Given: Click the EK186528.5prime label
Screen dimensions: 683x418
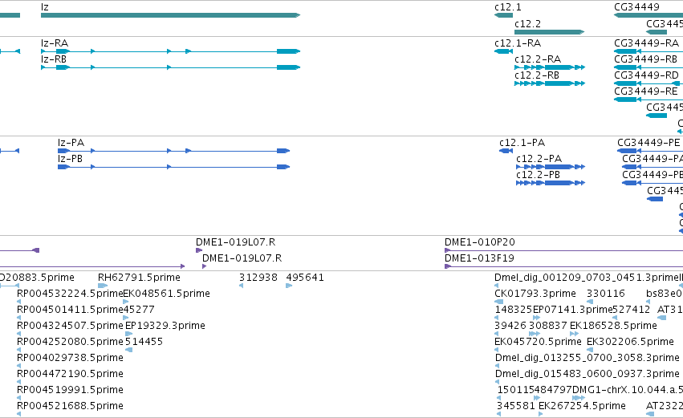Looking at the screenshot, I should tap(613, 326).
